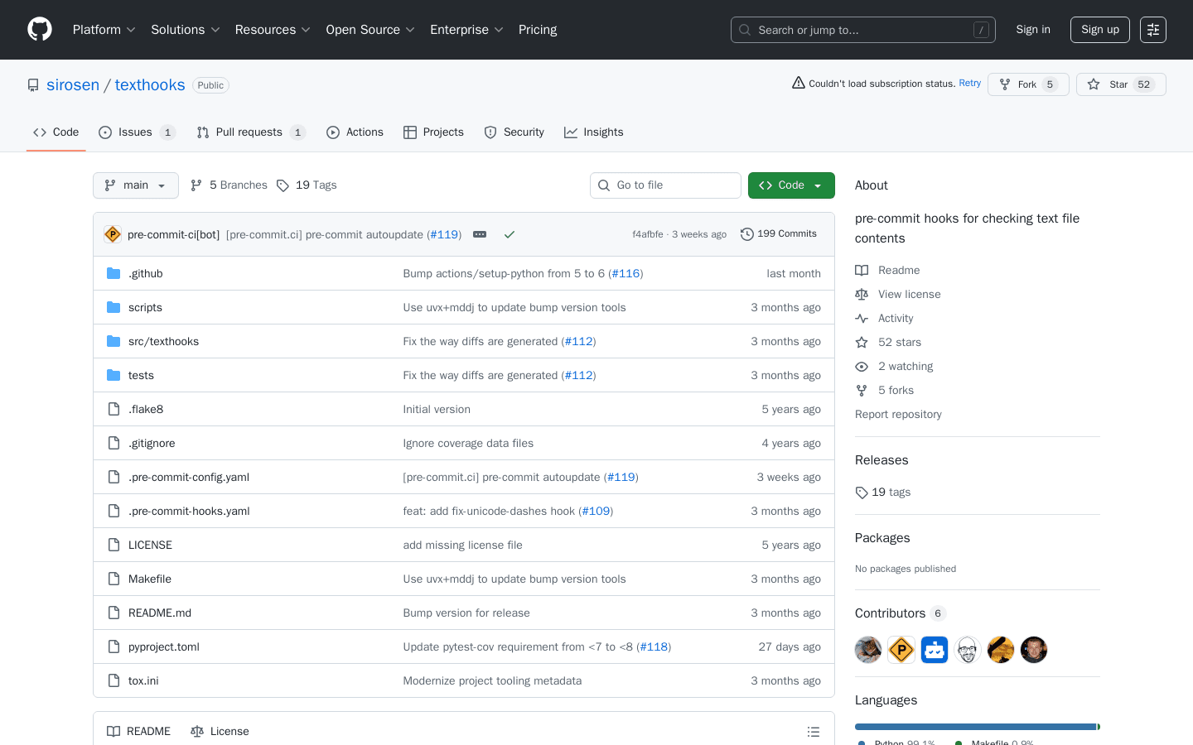
Task: Click the tag icon beside 19 Tags
Action: [283, 185]
